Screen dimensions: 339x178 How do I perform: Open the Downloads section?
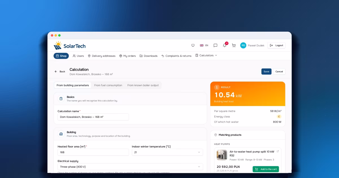pos(149,56)
